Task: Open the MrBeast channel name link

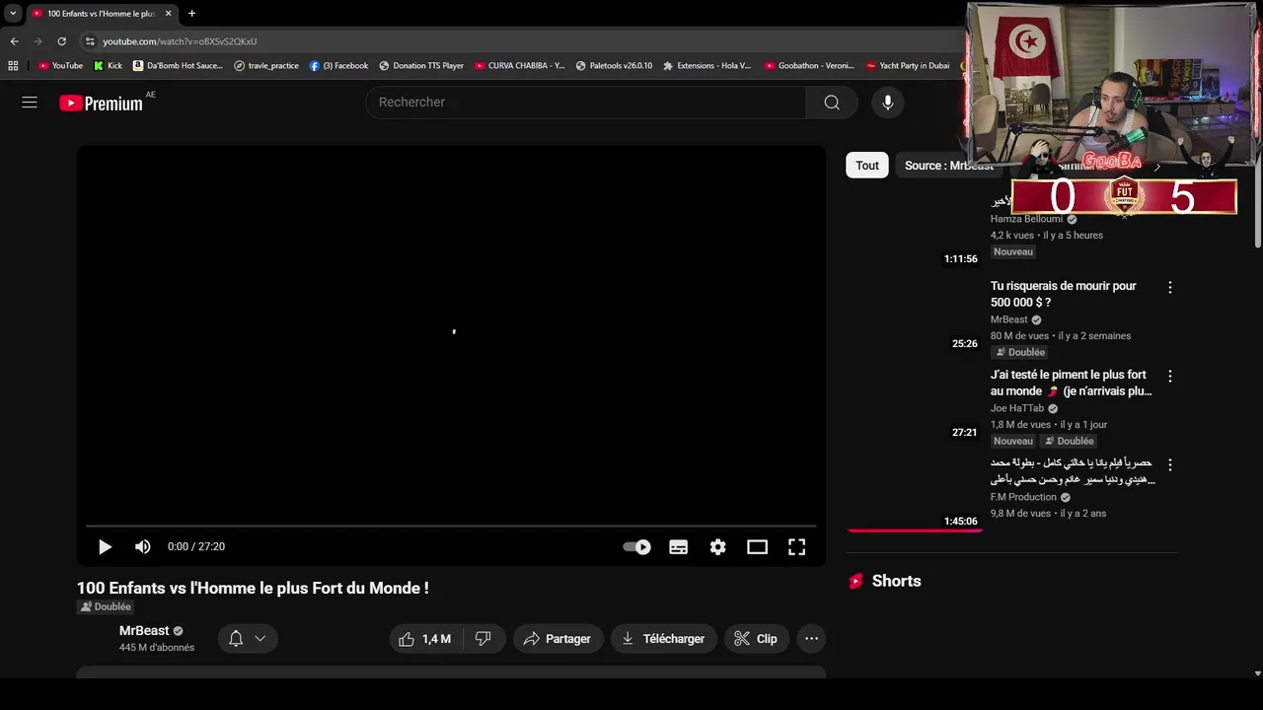Action: click(144, 631)
